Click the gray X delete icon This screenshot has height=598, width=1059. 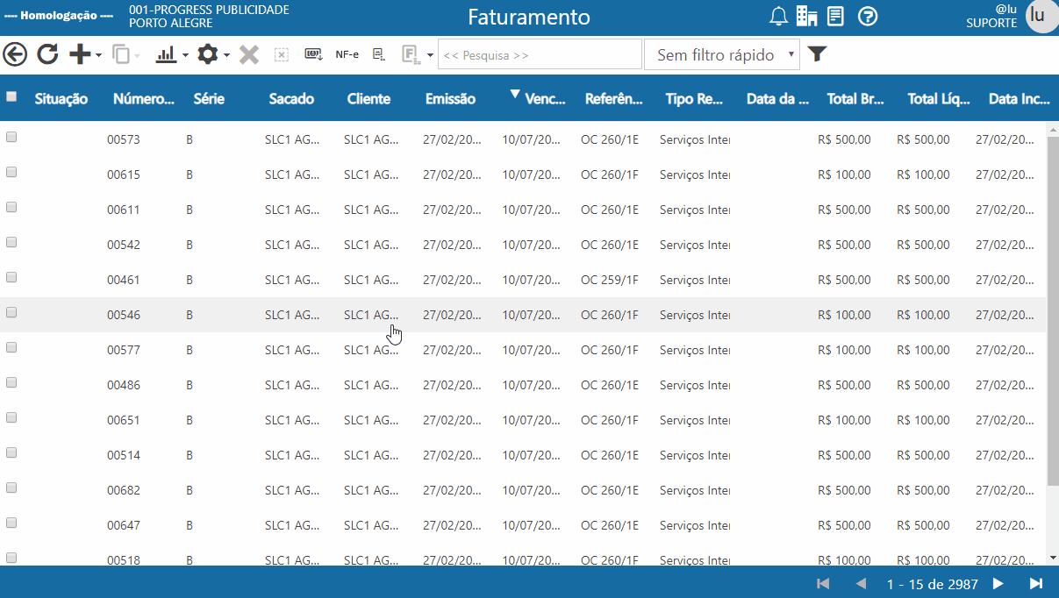click(x=249, y=54)
